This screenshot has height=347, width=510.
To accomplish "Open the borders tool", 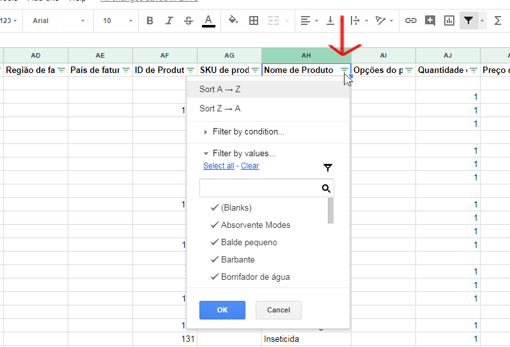I will [x=254, y=20].
